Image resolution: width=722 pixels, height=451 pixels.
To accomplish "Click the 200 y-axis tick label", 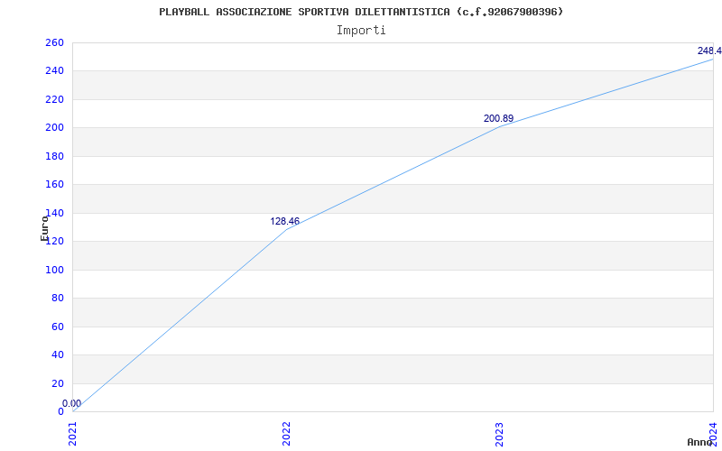I will pyautogui.click(x=54, y=128).
